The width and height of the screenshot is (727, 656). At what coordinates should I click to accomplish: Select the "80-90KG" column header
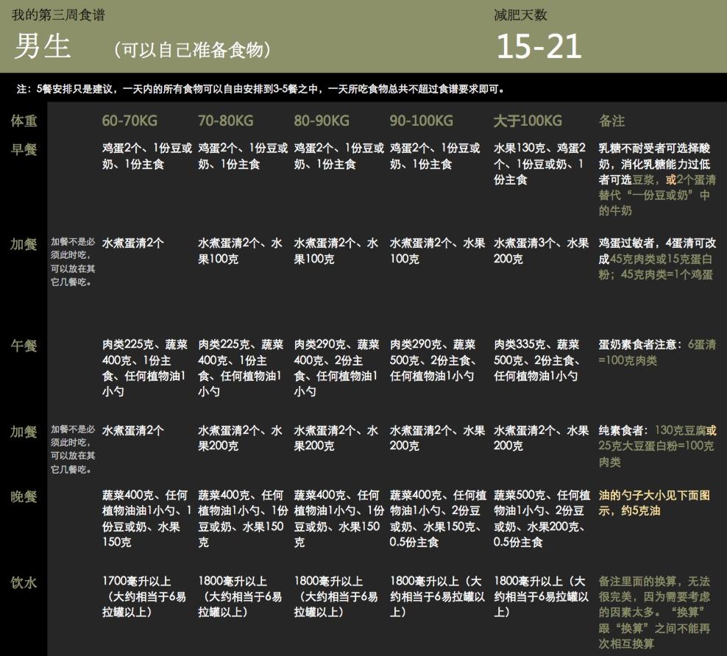[x=322, y=121]
